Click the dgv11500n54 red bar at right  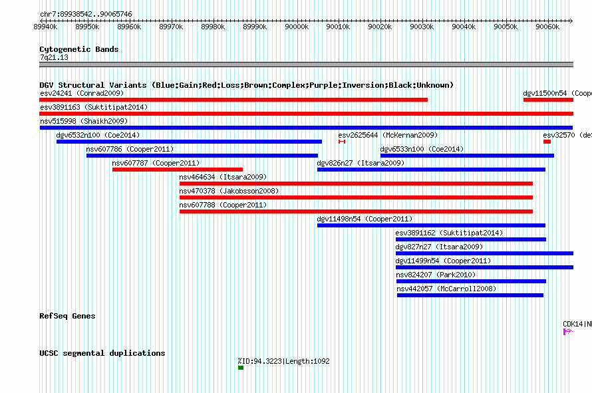pyautogui.click(x=548, y=100)
